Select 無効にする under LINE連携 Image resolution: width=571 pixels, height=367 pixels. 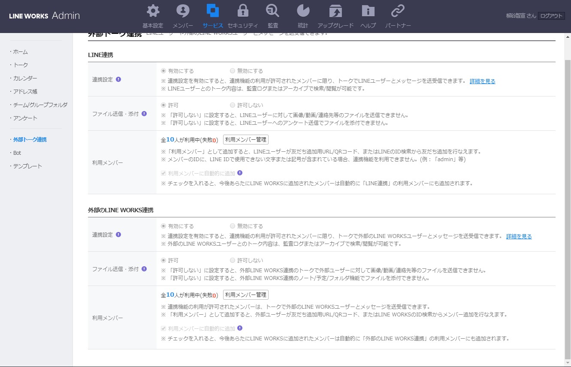233,71
